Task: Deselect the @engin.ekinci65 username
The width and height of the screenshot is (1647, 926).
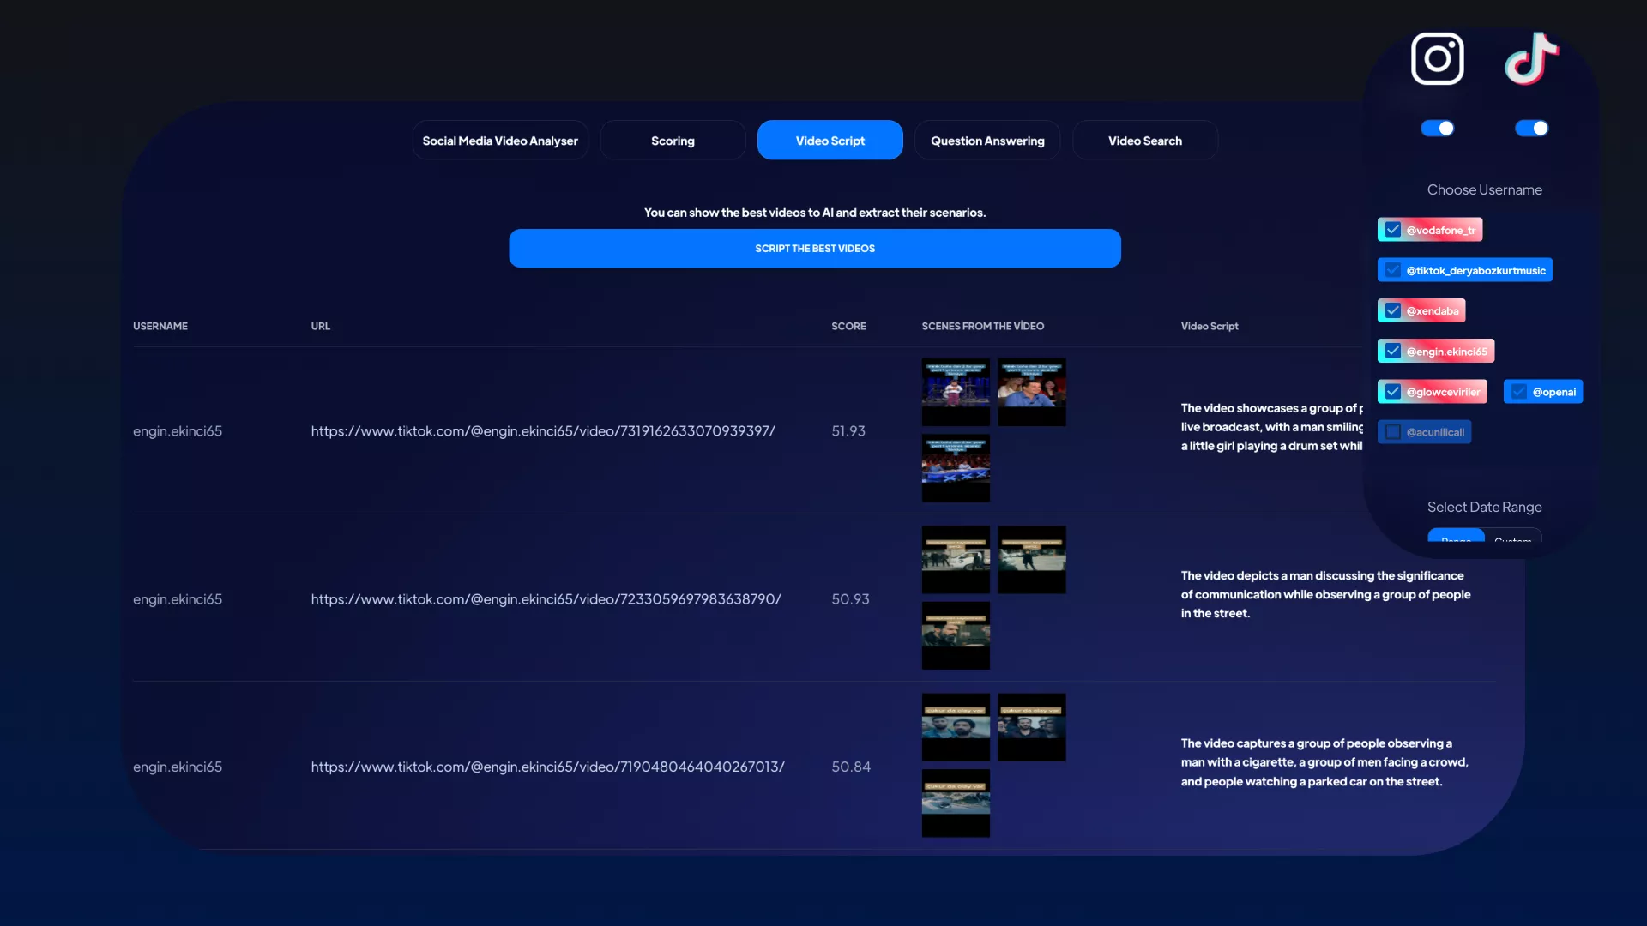Action: pos(1393,351)
